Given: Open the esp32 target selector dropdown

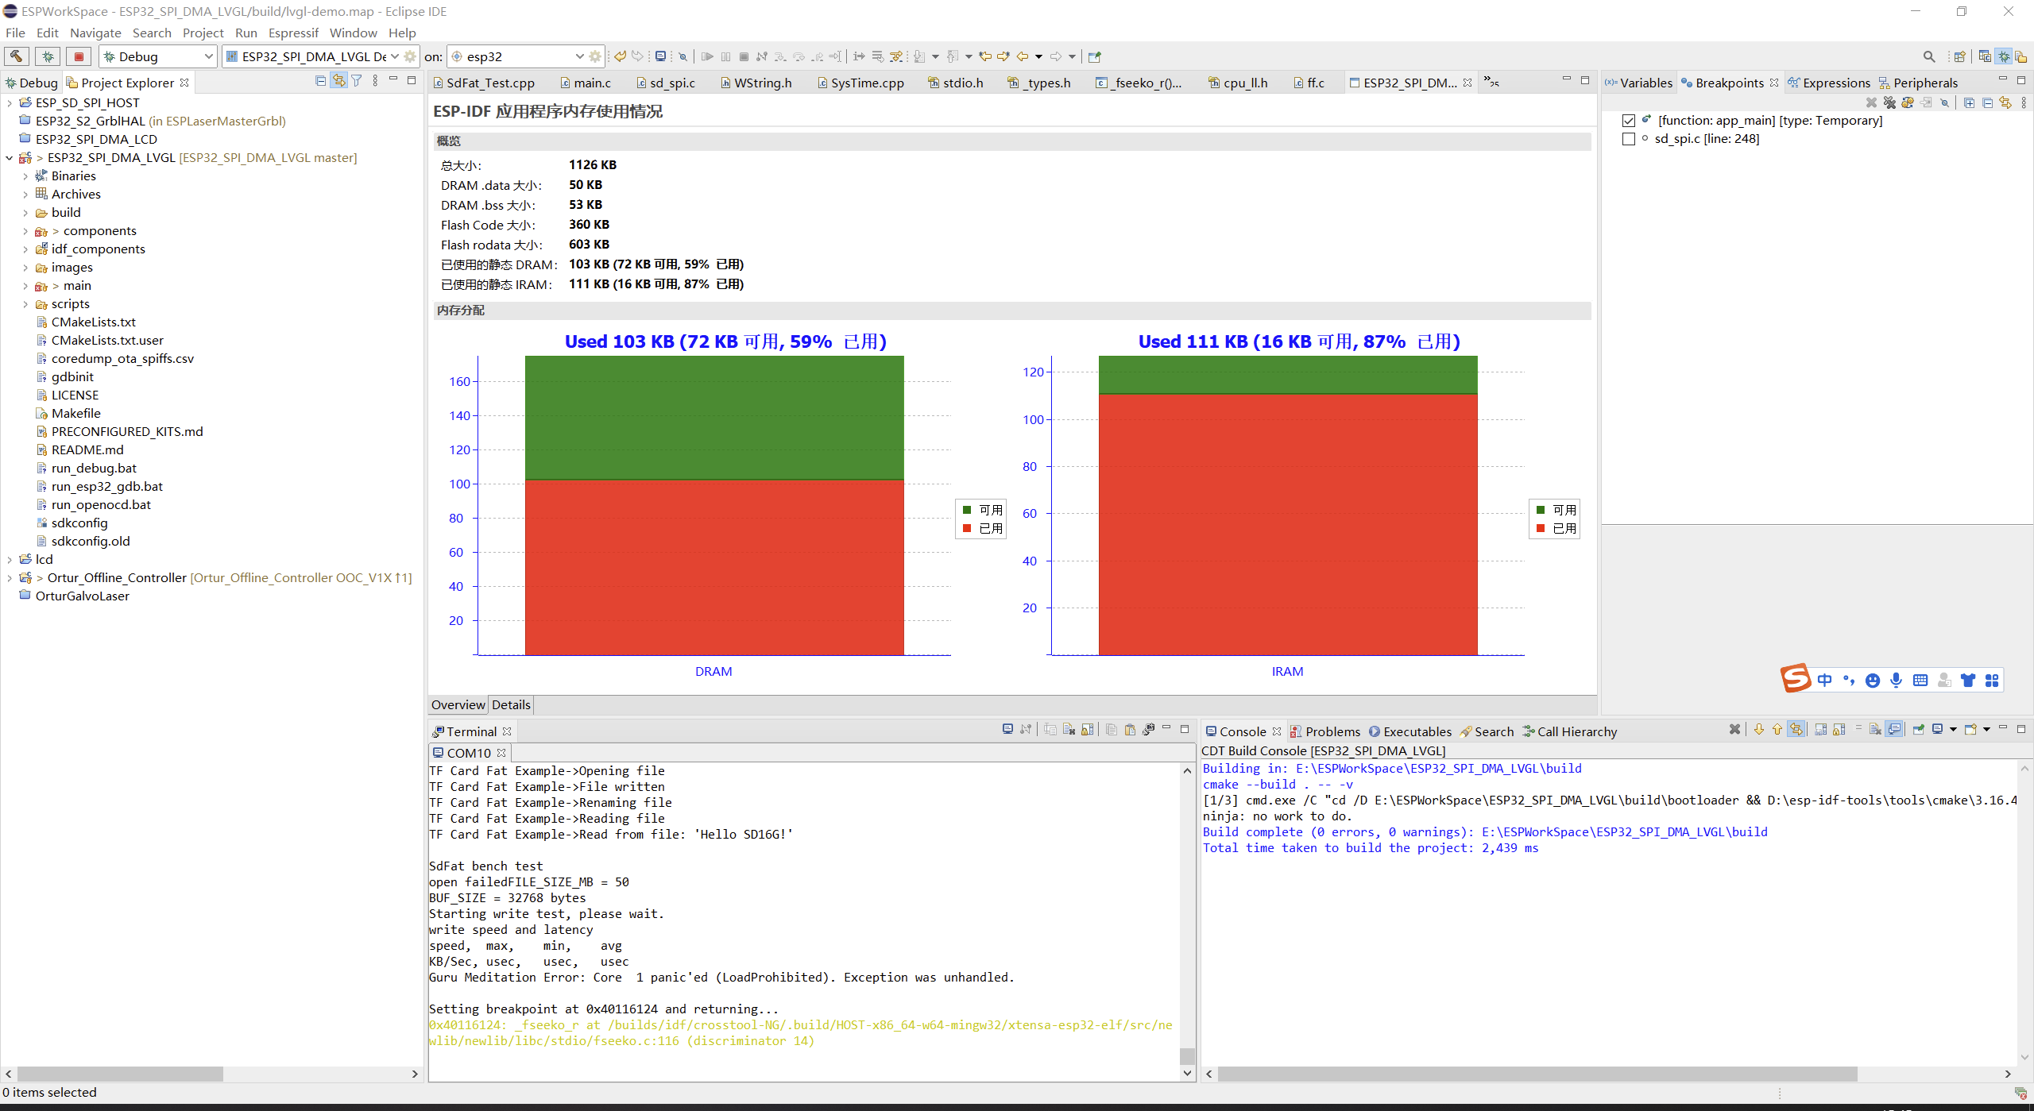Looking at the screenshot, I should click(579, 56).
